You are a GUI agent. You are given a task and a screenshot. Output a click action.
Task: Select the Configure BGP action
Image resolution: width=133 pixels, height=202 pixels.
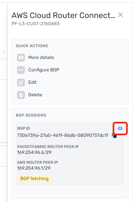44,70
